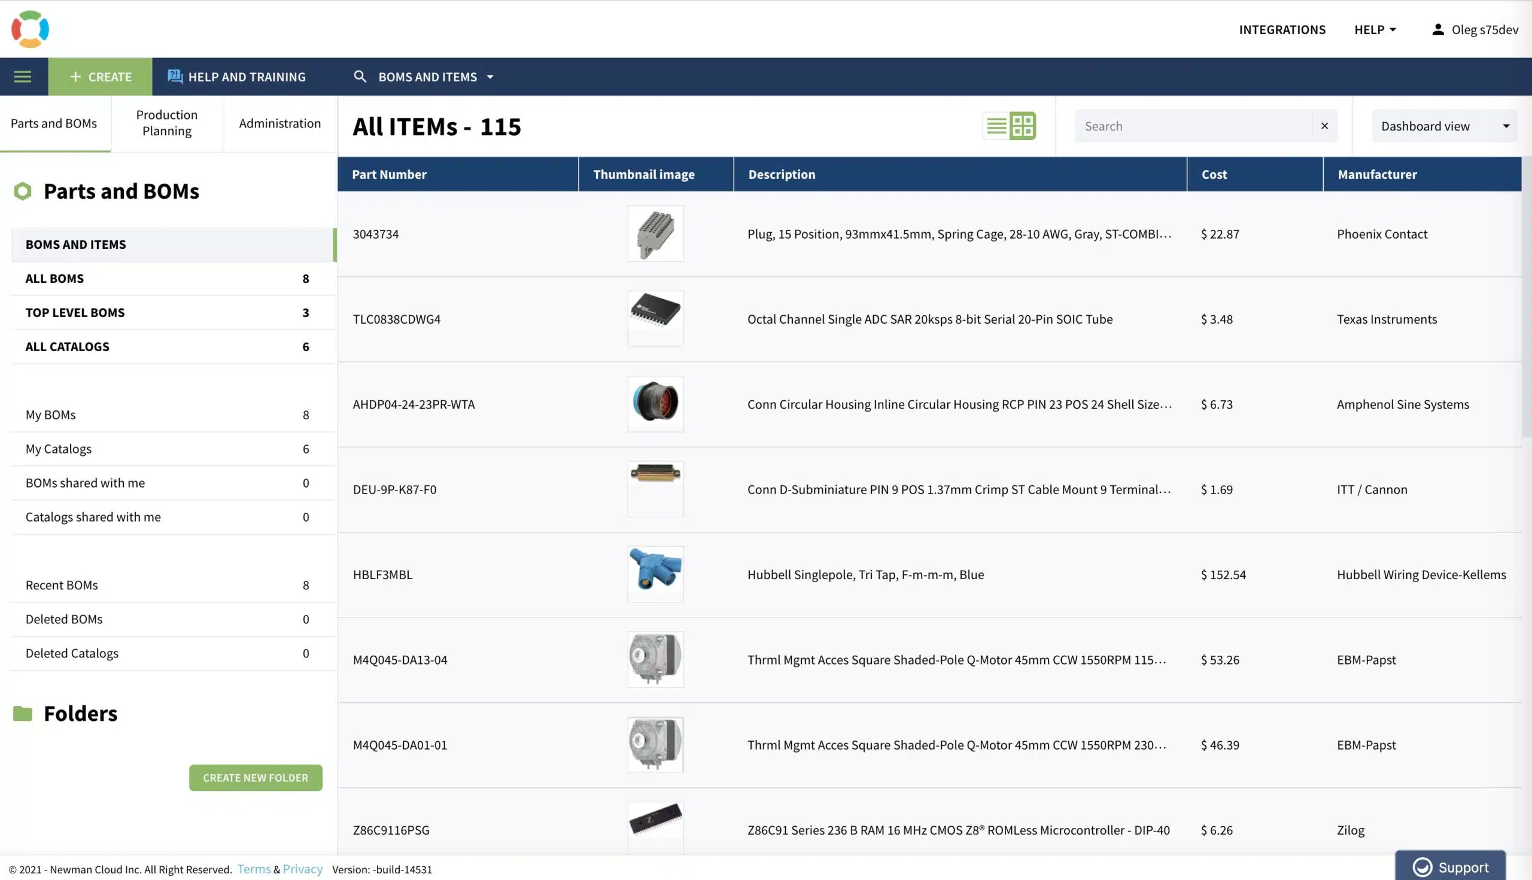
Task: Open HELP AND TRAINING
Action: coord(236,77)
